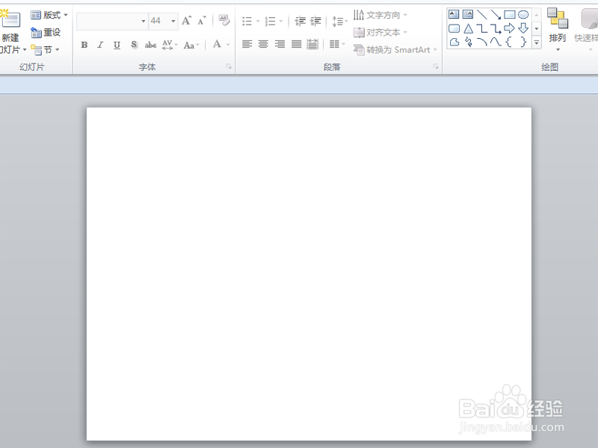Open the Paragraph dialog launcher
The image size is (598, 448).
pos(436,66)
